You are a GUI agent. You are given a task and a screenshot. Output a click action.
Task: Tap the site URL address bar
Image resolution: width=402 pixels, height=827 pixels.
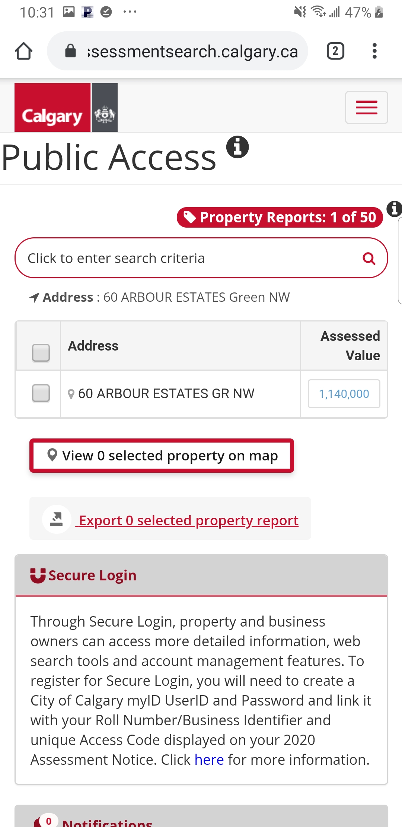tap(186, 51)
